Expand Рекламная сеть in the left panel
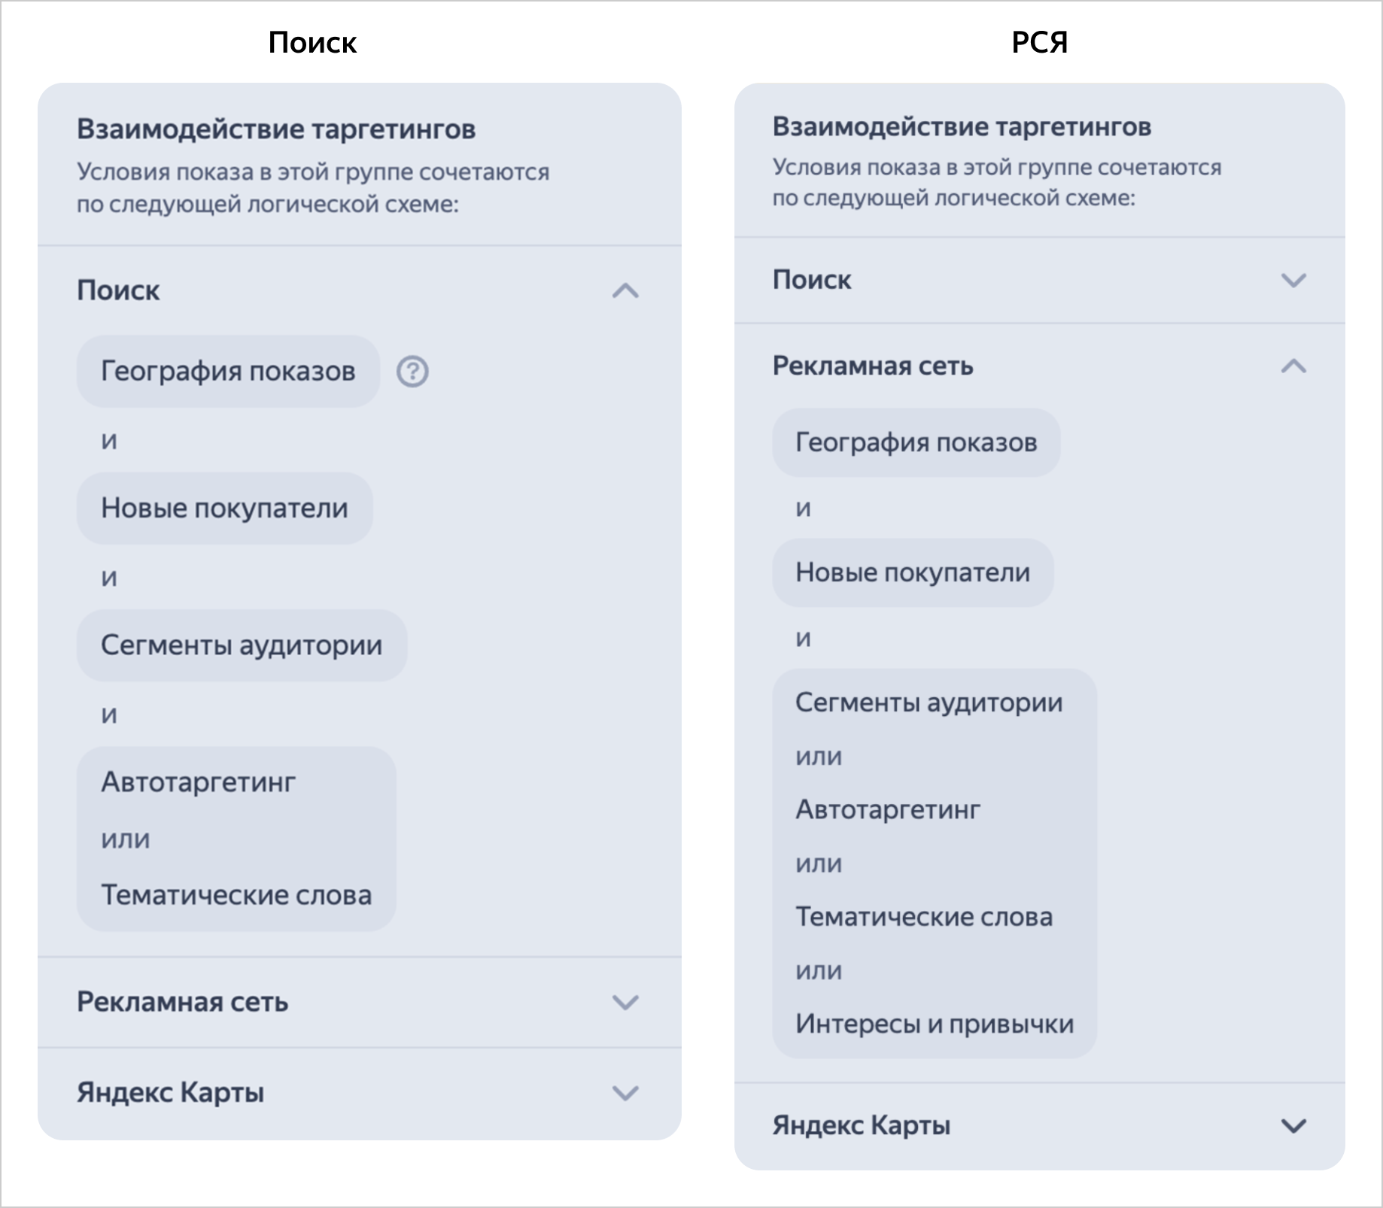 pyautogui.click(x=625, y=1003)
